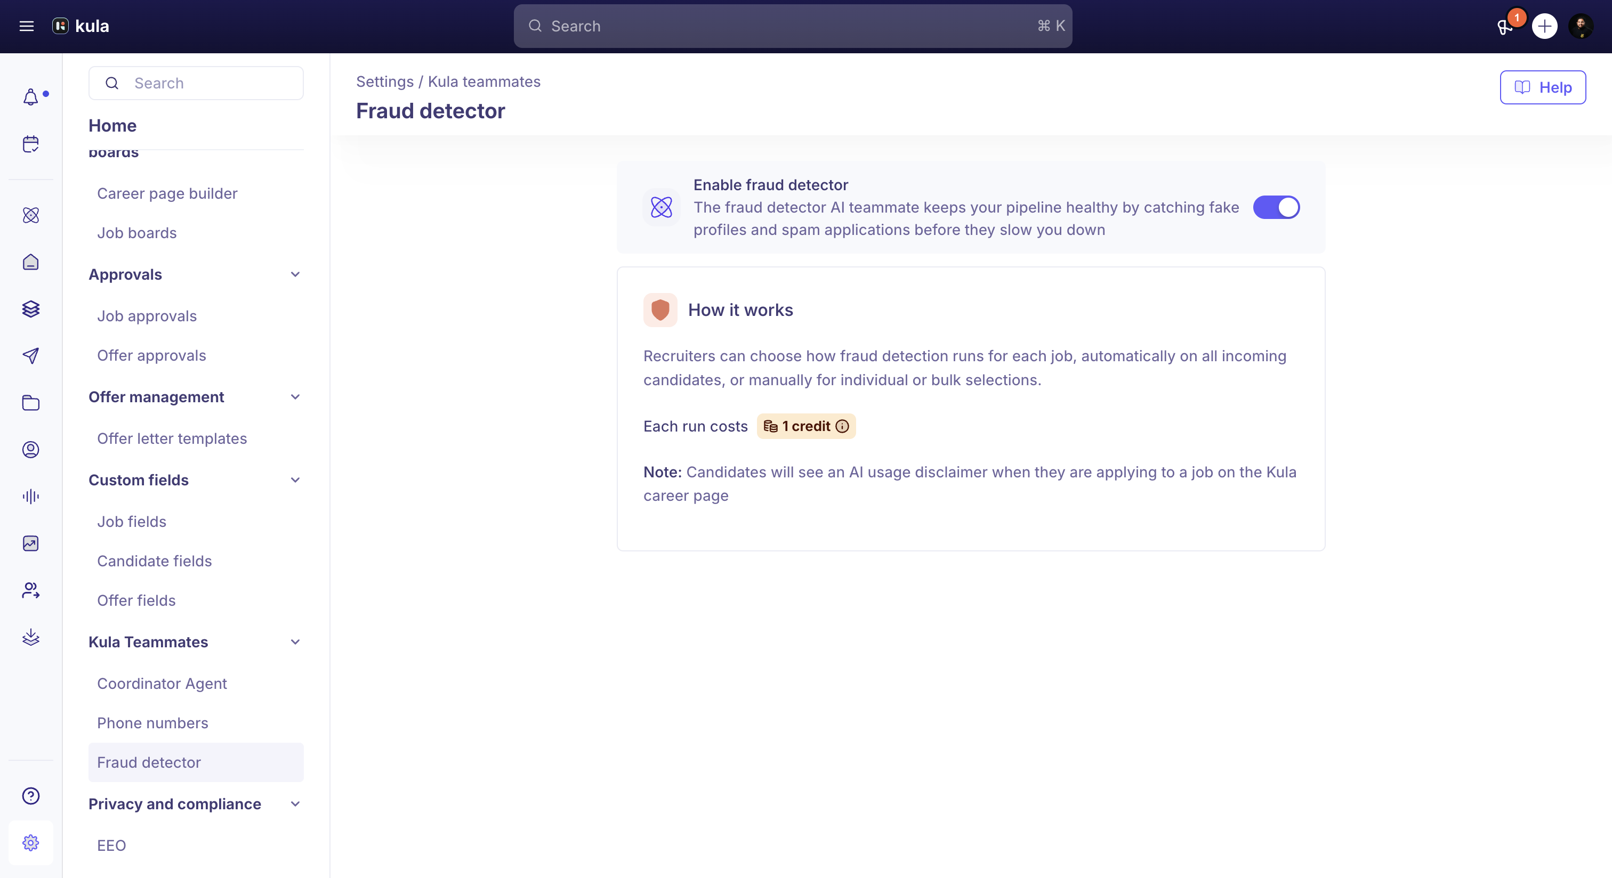Screen dimensions: 1612x878
Task: Go to Kula teammates breadcrumb
Action: point(485,82)
